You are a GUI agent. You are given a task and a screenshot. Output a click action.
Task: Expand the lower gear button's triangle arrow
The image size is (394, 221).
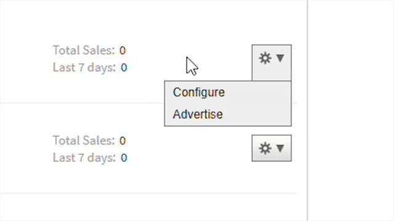coord(280,149)
